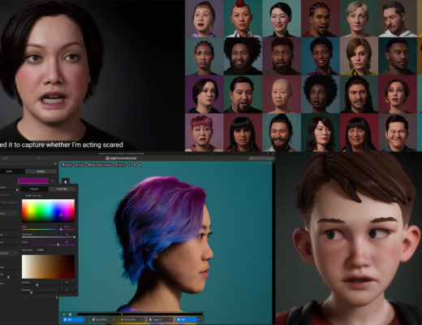The height and width of the screenshot is (325, 422).
Task: Pick a color in the rainbow spectrum field
Action: 48,210
